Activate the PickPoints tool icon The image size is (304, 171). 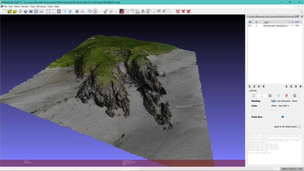(x=121, y=11)
